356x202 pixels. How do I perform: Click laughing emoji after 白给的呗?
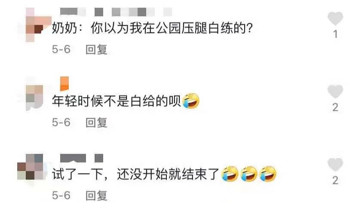pyautogui.click(x=191, y=101)
